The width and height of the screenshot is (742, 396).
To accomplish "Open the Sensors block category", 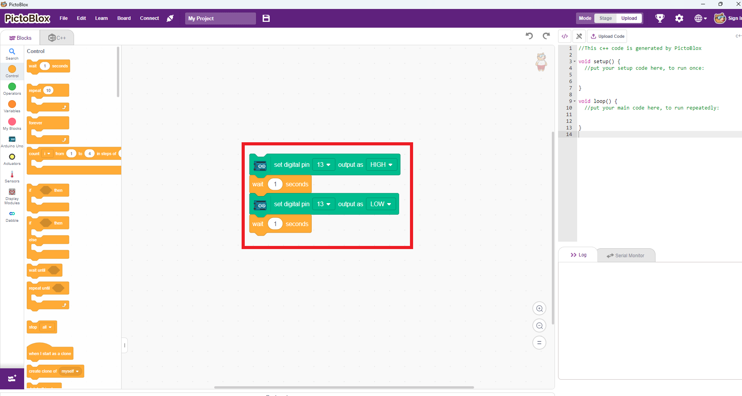I will 12,176.
